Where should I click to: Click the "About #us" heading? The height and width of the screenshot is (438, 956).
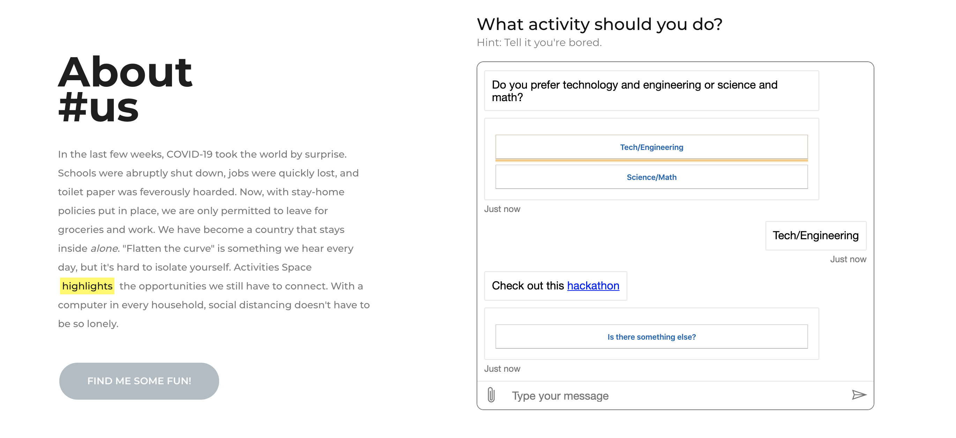point(125,89)
